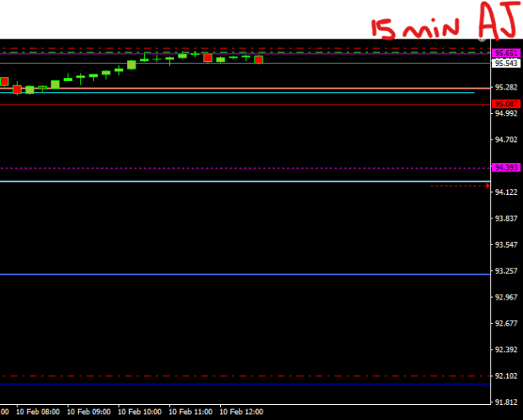This screenshot has width=523, height=420.
Task: Click the 92.967 price scale value
Action: pos(506,297)
